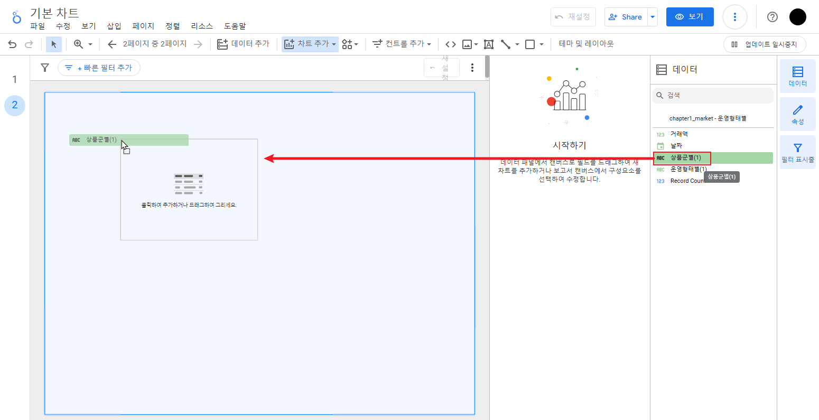Click the Looker Studio logo icon
Image resolution: width=819 pixels, height=420 pixels.
[x=17, y=17]
